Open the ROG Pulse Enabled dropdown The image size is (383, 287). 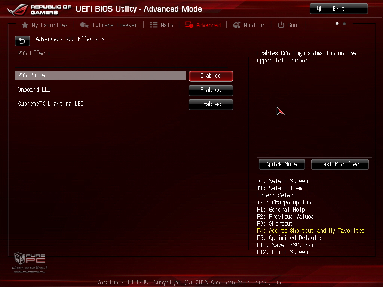click(x=211, y=76)
